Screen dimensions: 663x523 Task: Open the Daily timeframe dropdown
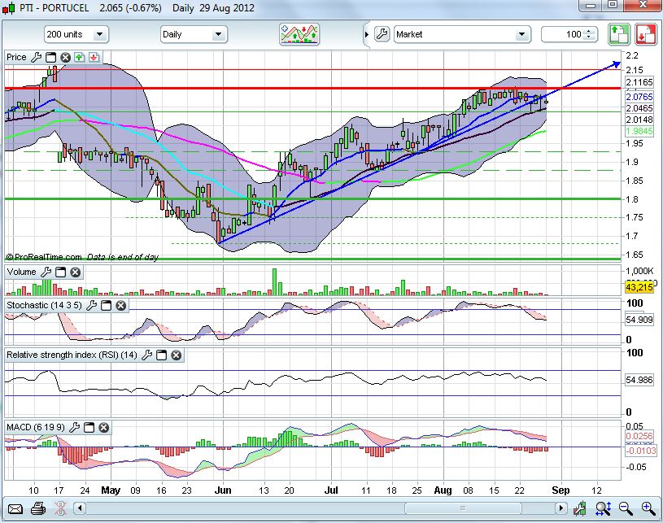[194, 34]
